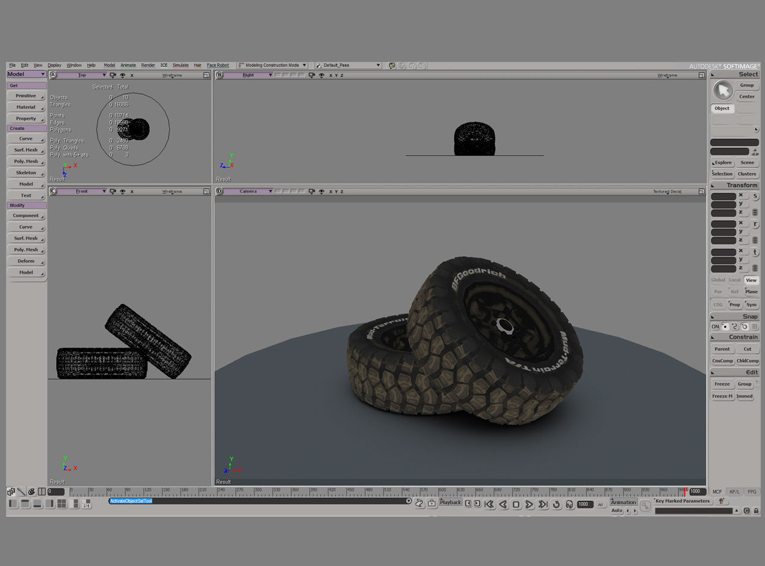Toggle the eye visibility icon in Front viewport

point(123,191)
